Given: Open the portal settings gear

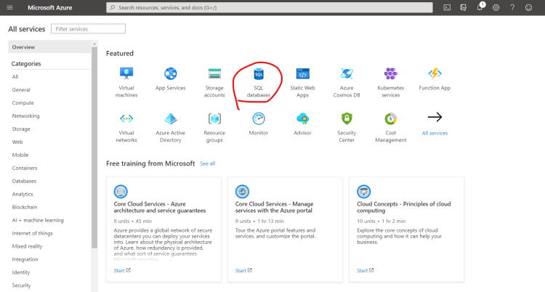Looking at the screenshot, I should point(496,7).
